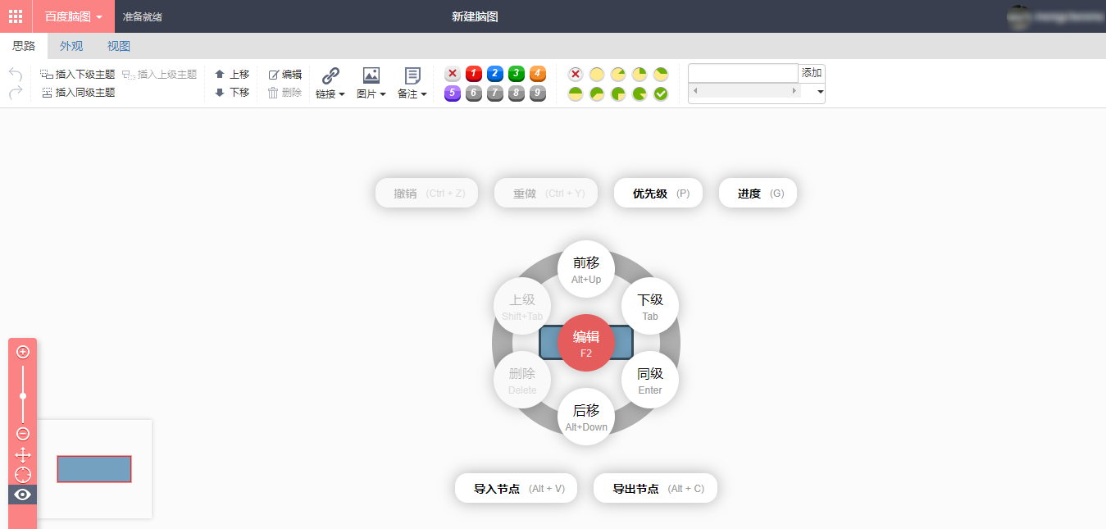Image resolution: width=1106 pixels, height=529 pixels.
Task: Click 插入上级主题 button
Action: [160, 75]
